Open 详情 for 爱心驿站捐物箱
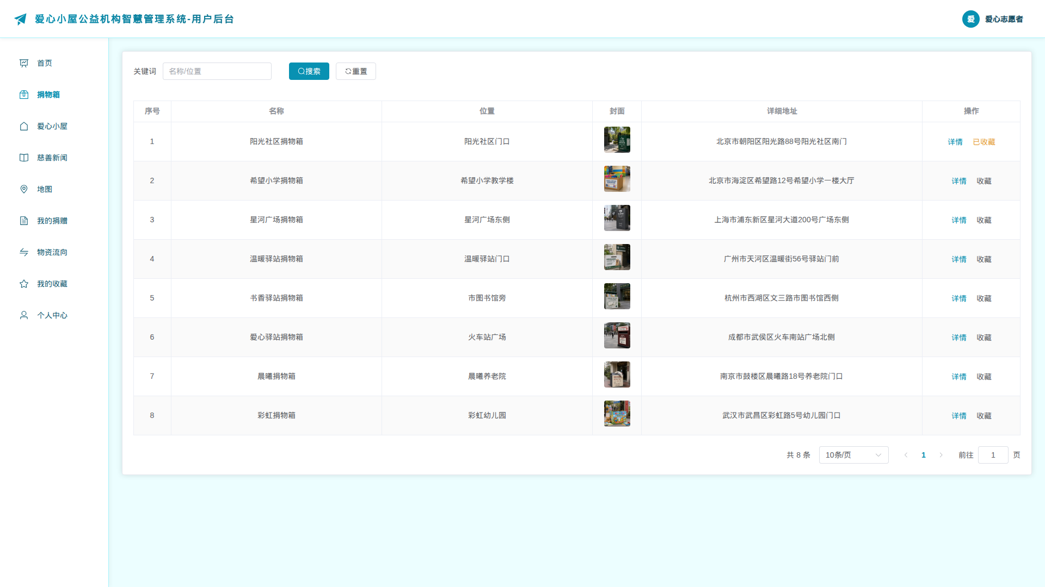 click(959, 338)
